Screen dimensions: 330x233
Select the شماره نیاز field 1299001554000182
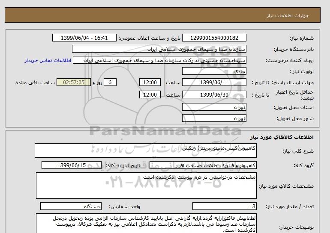[x=214, y=38]
